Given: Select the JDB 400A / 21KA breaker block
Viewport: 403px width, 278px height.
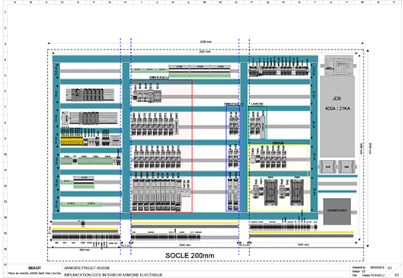Looking at the screenshot, I should coord(337,117).
